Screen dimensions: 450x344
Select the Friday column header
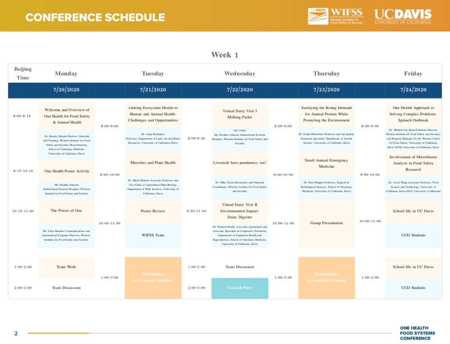pyautogui.click(x=413, y=73)
